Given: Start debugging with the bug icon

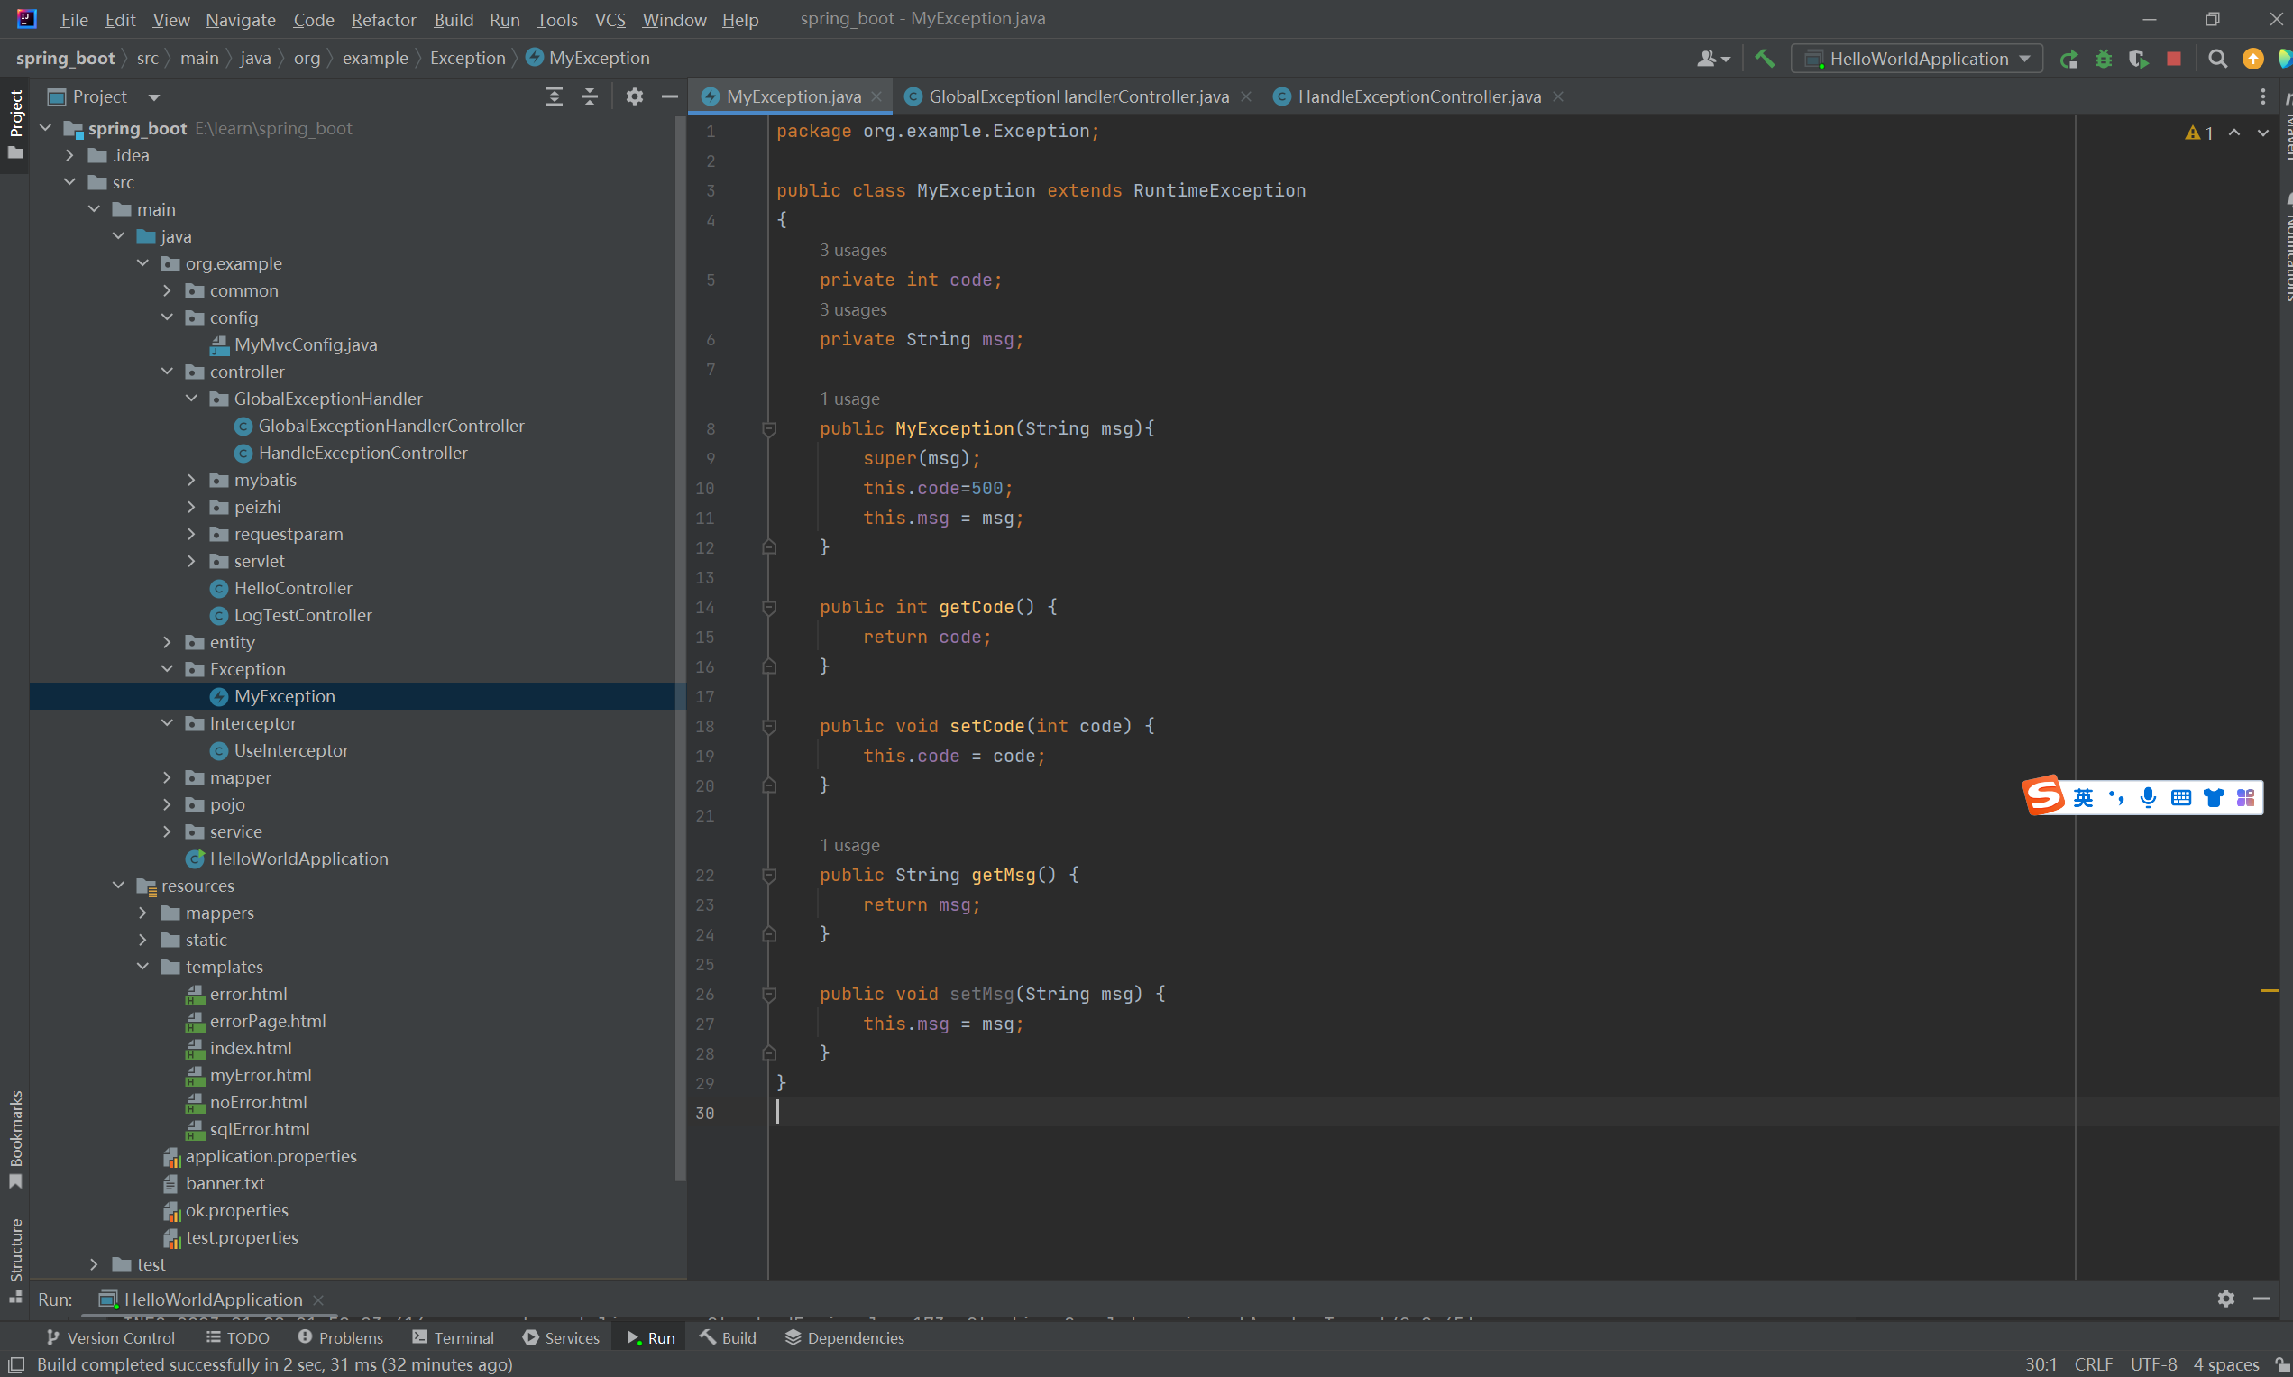Looking at the screenshot, I should [2103, 59].
